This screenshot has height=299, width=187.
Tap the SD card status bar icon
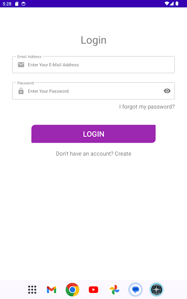[17, 4]
